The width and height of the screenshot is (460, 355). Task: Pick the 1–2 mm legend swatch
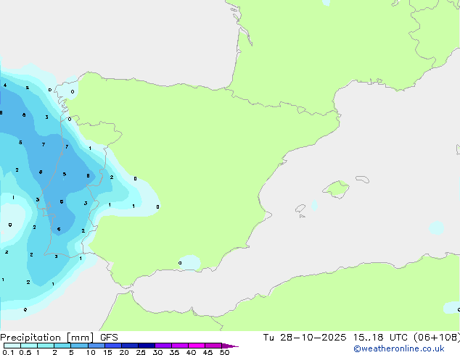click(x=46, y=346)
